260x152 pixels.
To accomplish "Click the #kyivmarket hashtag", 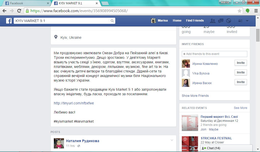I will [x=63, y=121].
